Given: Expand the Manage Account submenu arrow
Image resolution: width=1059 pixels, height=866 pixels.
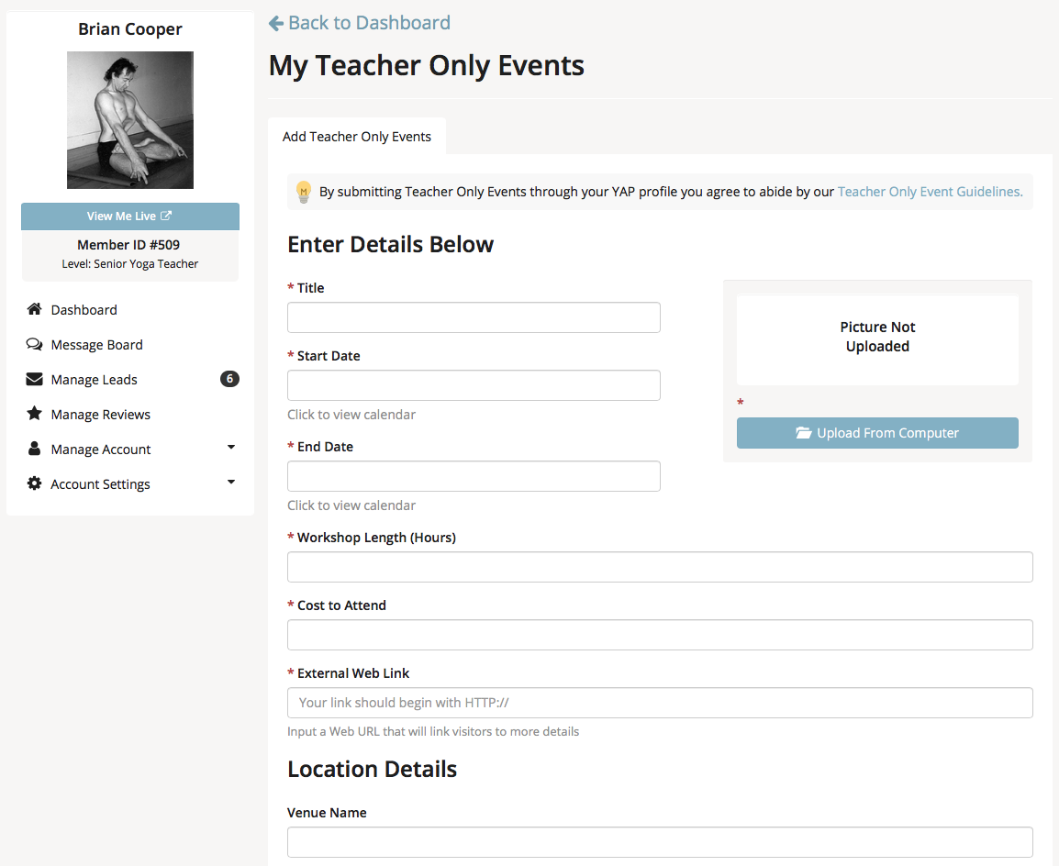Looking at the screenshot, I should click(231, 448).
